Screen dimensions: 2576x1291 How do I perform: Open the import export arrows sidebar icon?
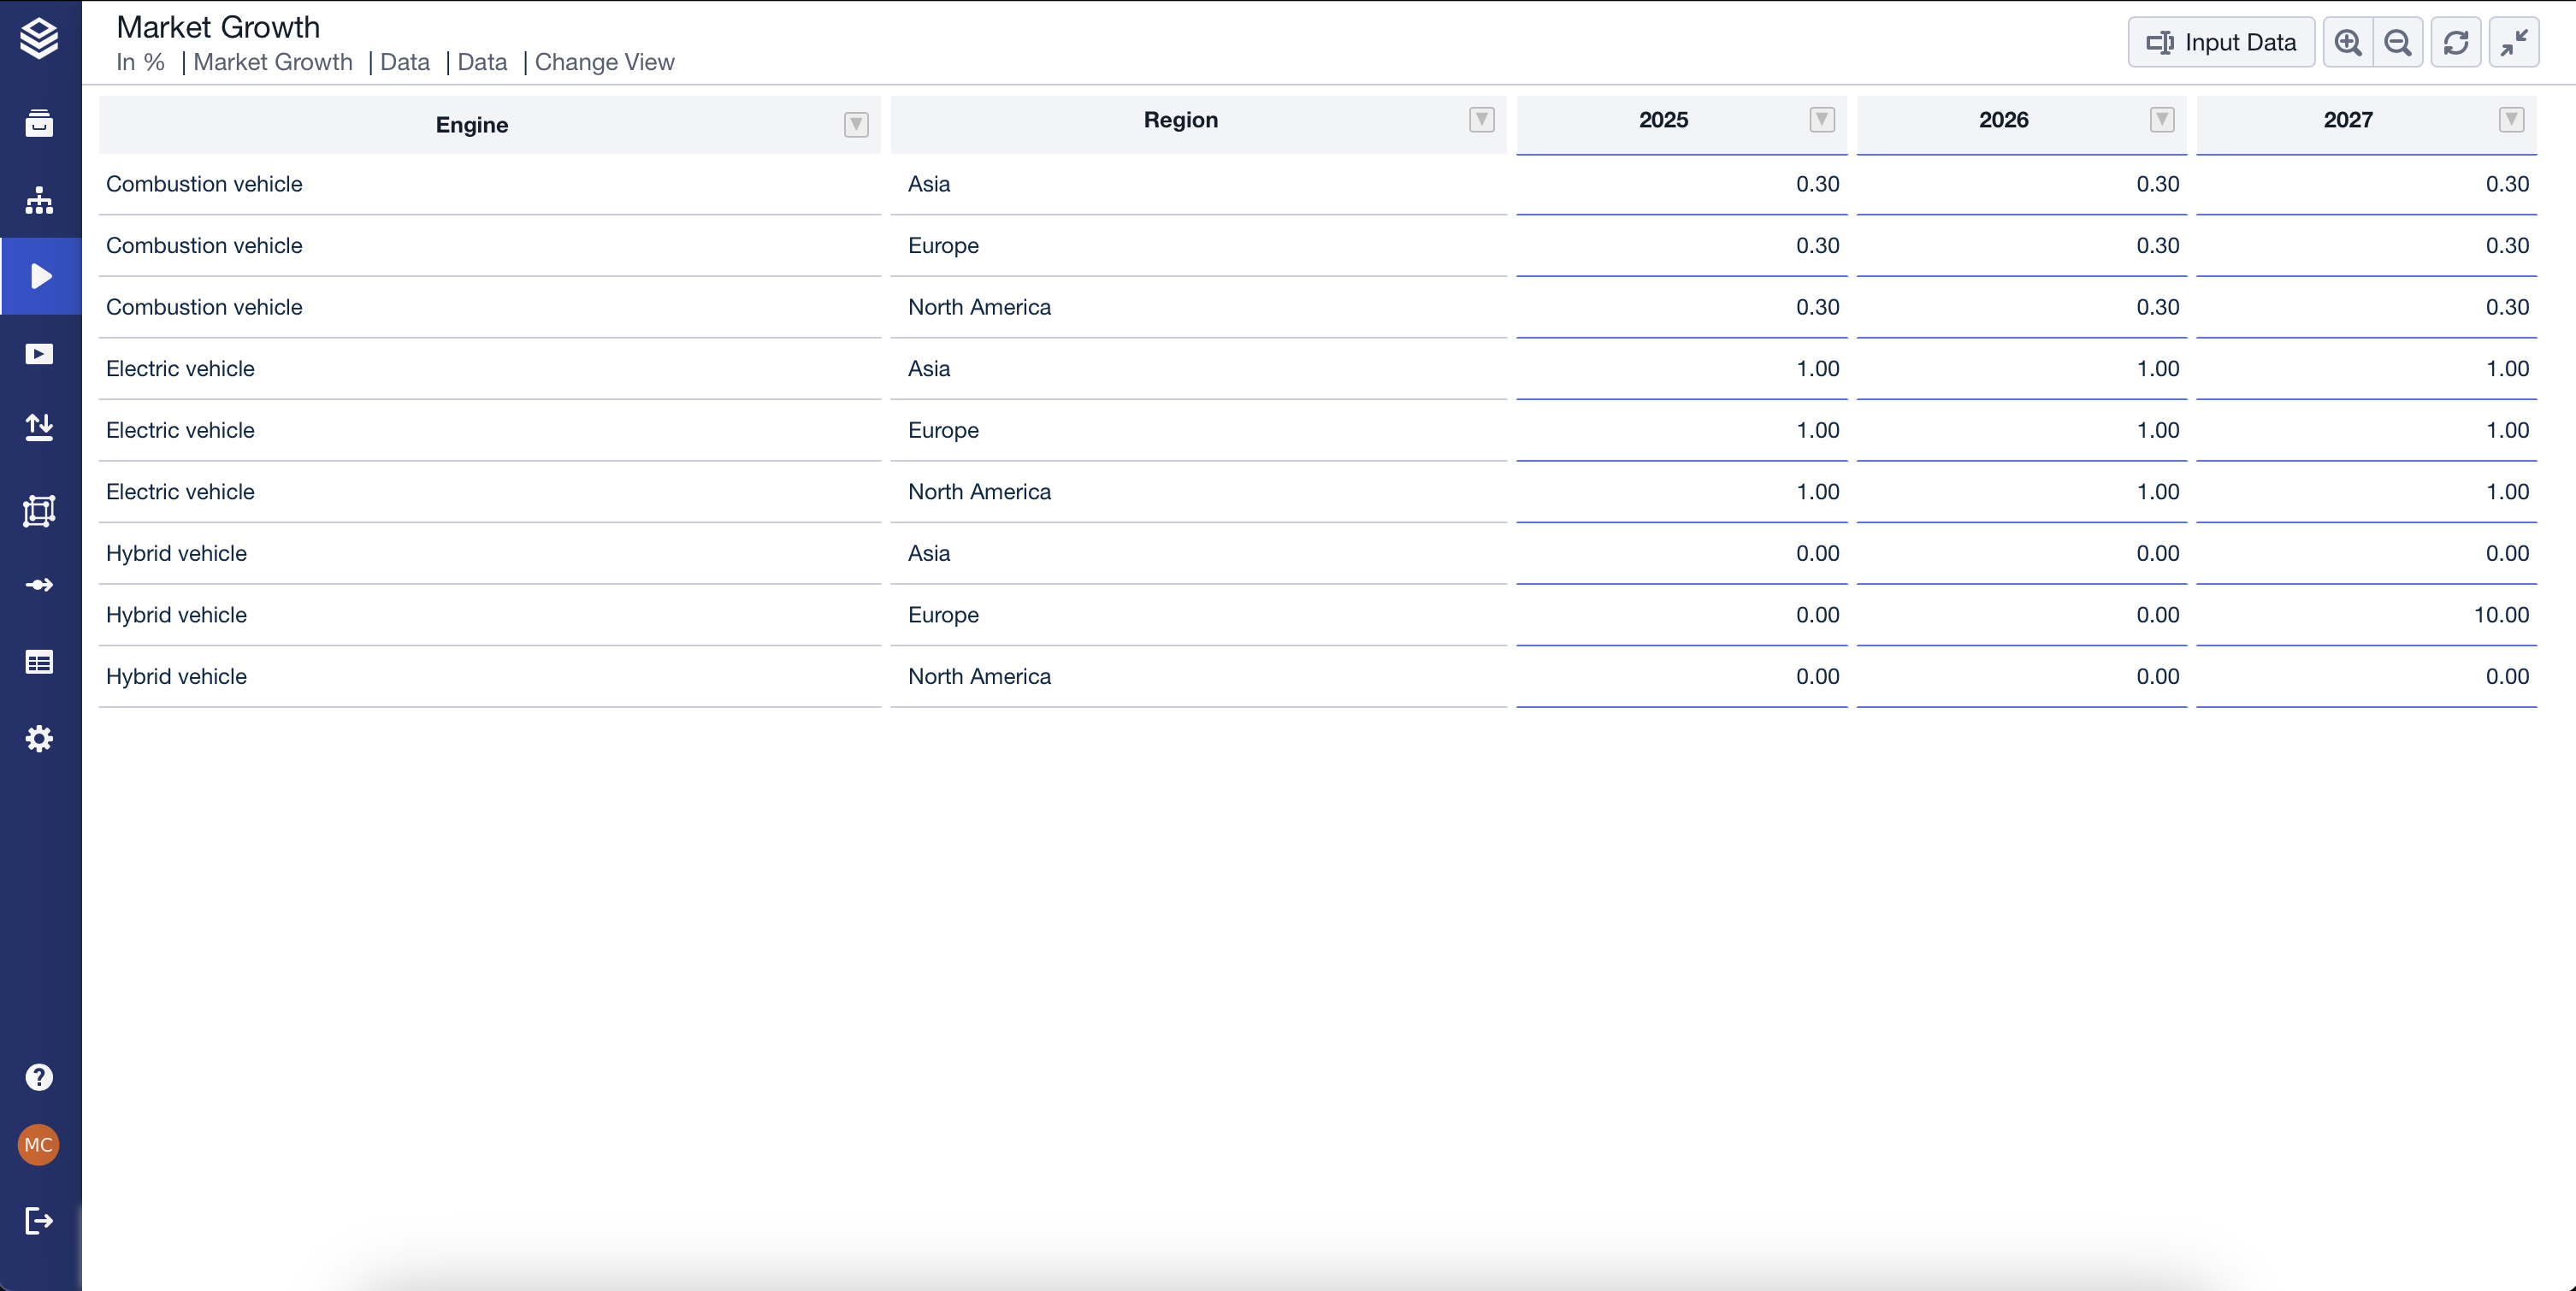pyautogui.click(x=39, y=427)
